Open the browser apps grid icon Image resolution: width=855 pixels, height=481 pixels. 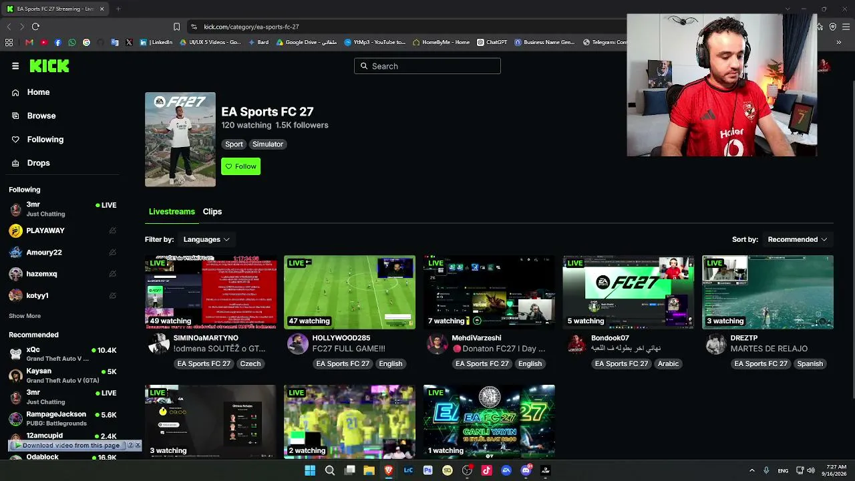9,42
